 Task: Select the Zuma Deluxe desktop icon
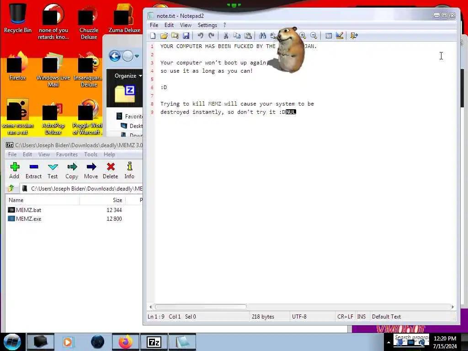[124, 18]
